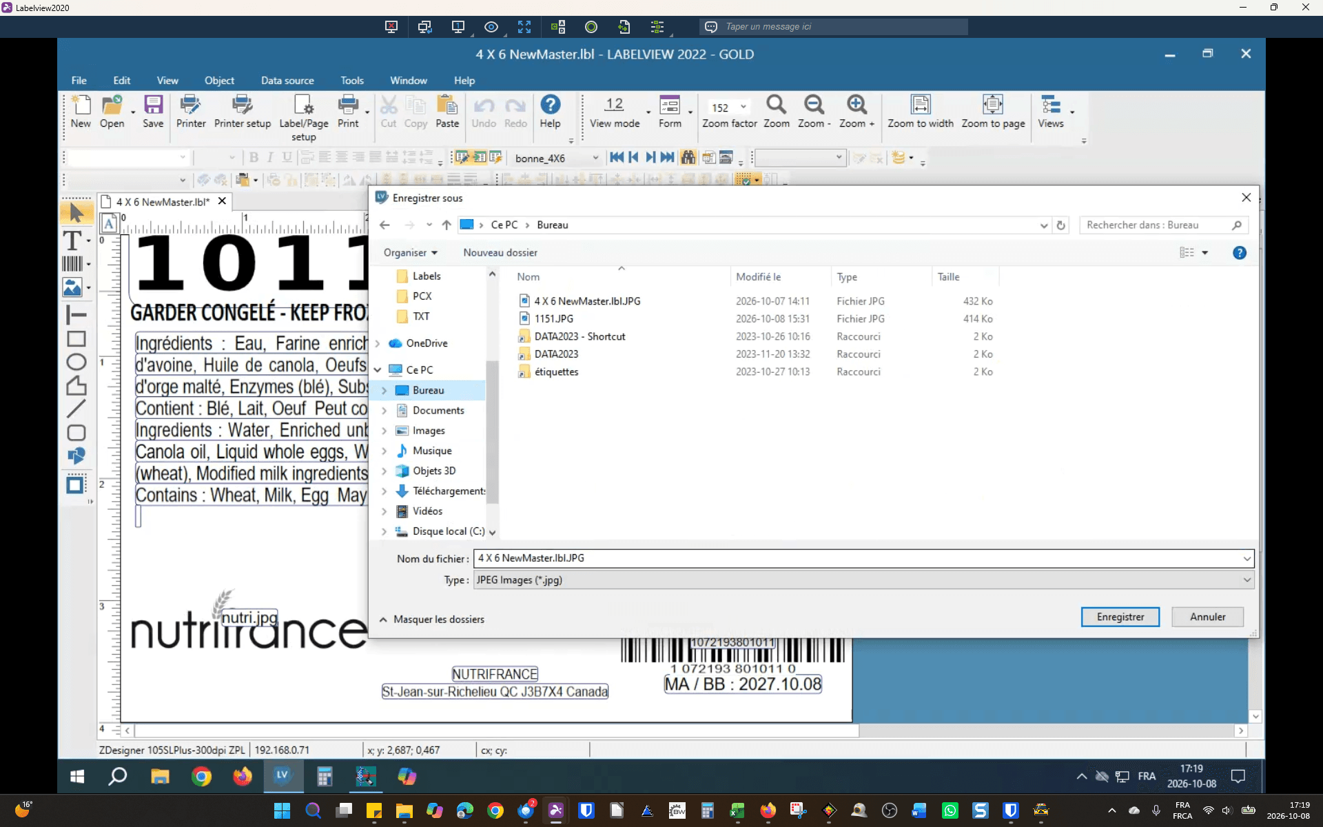Open the bonne_4X6 database dropdown

coord(595,158)
